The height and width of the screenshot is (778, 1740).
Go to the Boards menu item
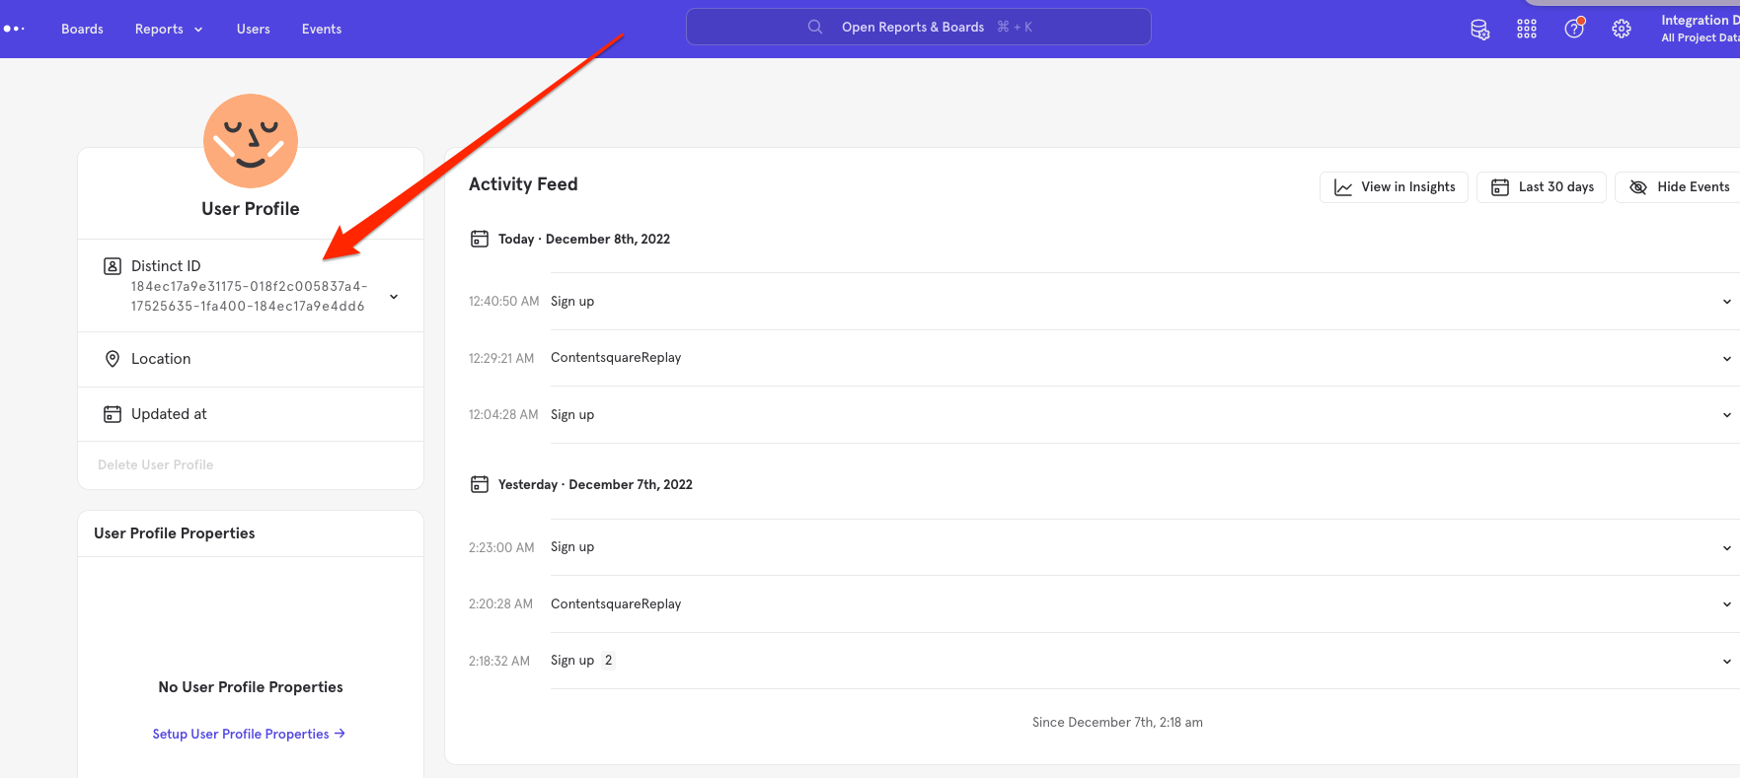point(82,29)
